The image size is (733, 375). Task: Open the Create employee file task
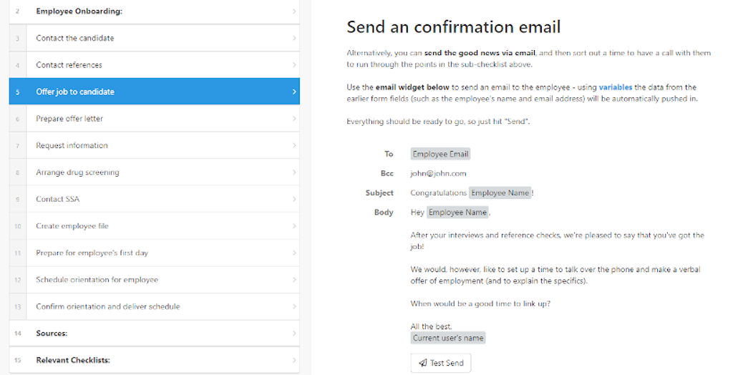tap(155, 226)
